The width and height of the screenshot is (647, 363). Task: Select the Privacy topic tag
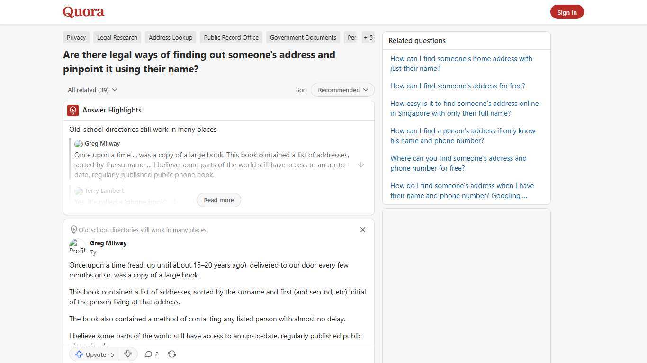tap(76, 37)
